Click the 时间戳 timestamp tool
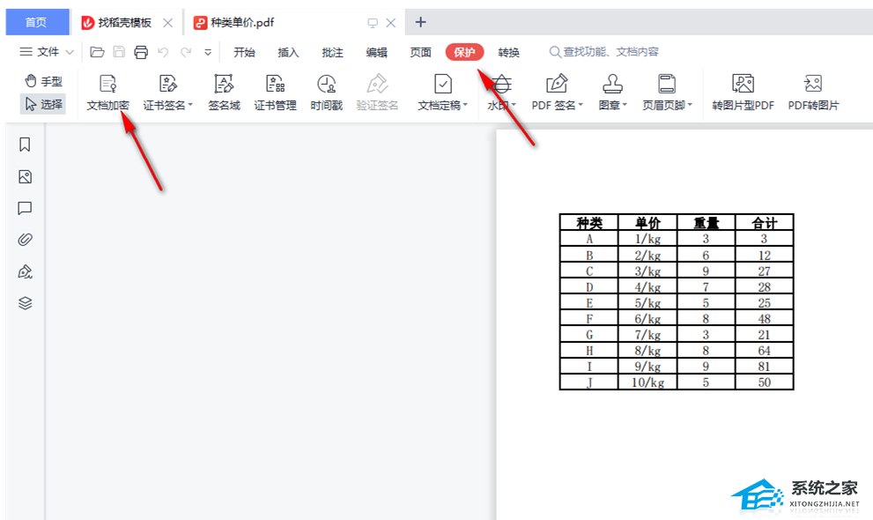This screenshot has width=873, height=520. [x=326, y=93]
